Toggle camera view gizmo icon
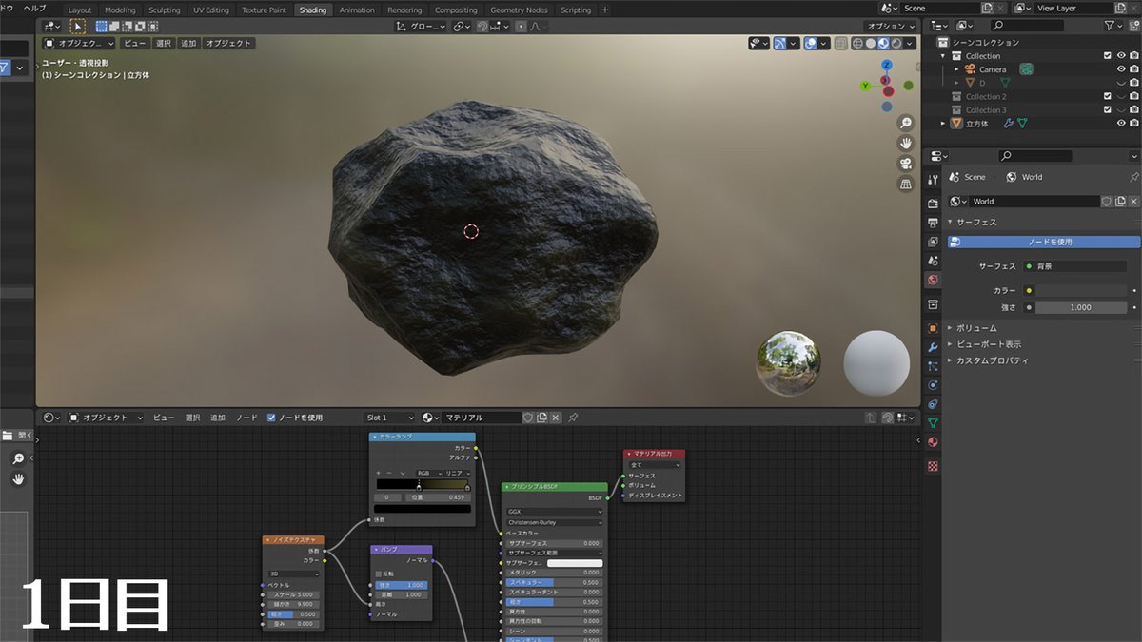1142x642 pixels. click(x=906, y=164)
